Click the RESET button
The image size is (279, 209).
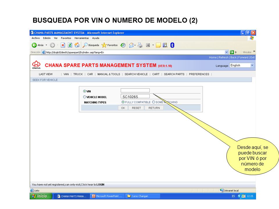click(136, 108)
